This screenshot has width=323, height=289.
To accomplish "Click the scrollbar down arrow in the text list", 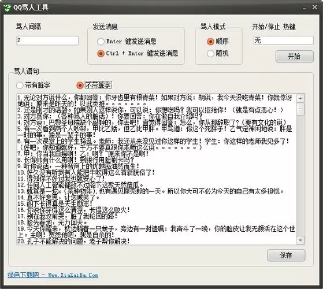I will point(300,240).
